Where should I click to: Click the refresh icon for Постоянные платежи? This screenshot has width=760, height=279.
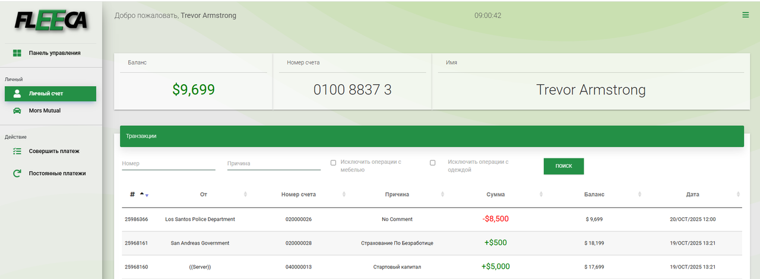point(17,174)
